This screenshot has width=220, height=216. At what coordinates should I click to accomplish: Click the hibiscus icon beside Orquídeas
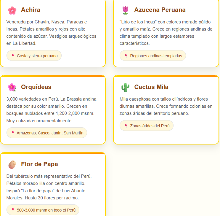pos(12,87)
